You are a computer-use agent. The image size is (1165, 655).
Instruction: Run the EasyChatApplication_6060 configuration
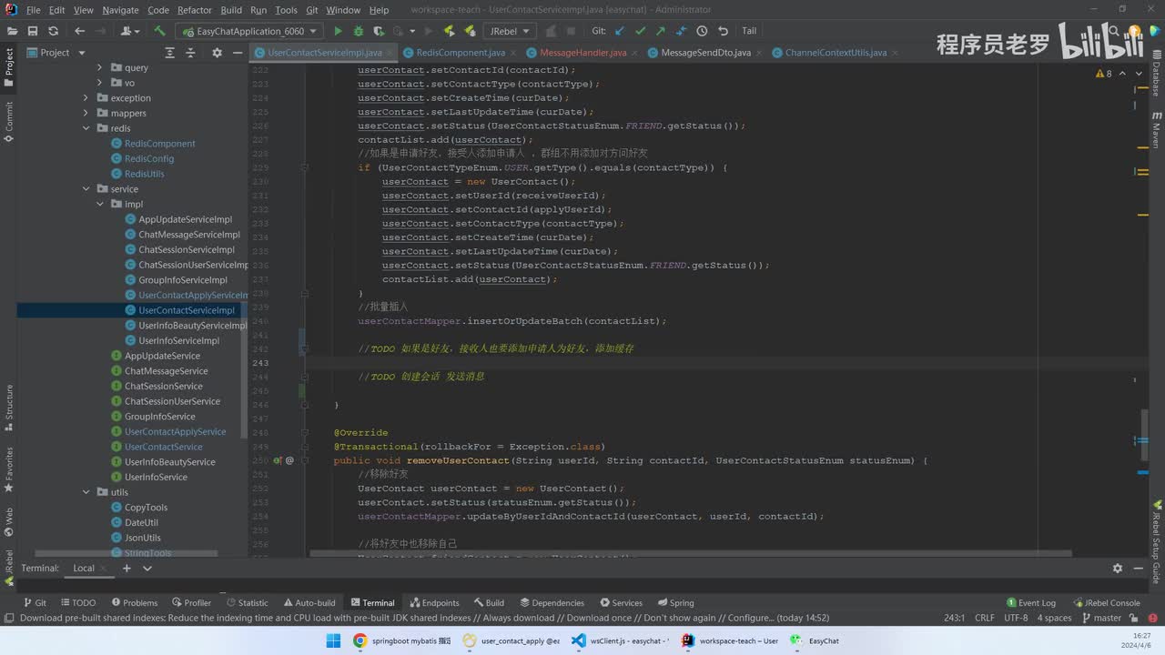[338, 31]
